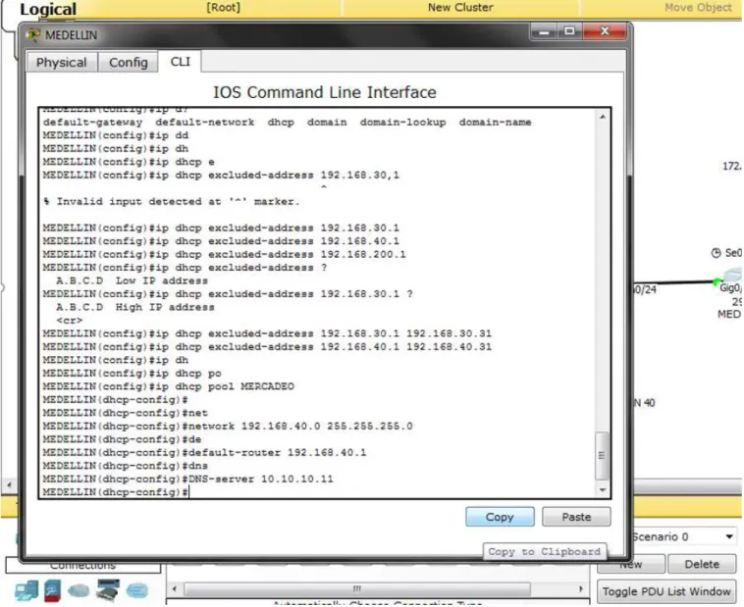The height and width of the screenshot is (607, 744).
Task: Select the red Security device category icon
Action: click(53, 591)
